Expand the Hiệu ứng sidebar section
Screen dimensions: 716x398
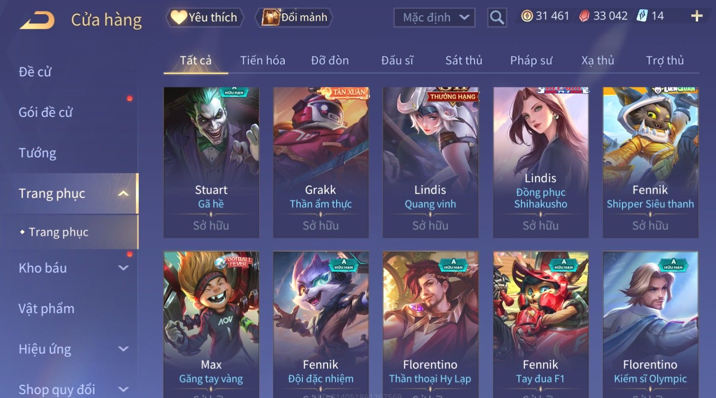click(x=123, y=349)
